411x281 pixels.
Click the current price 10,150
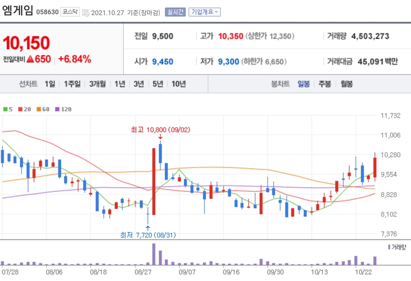(x=26, y=43)
